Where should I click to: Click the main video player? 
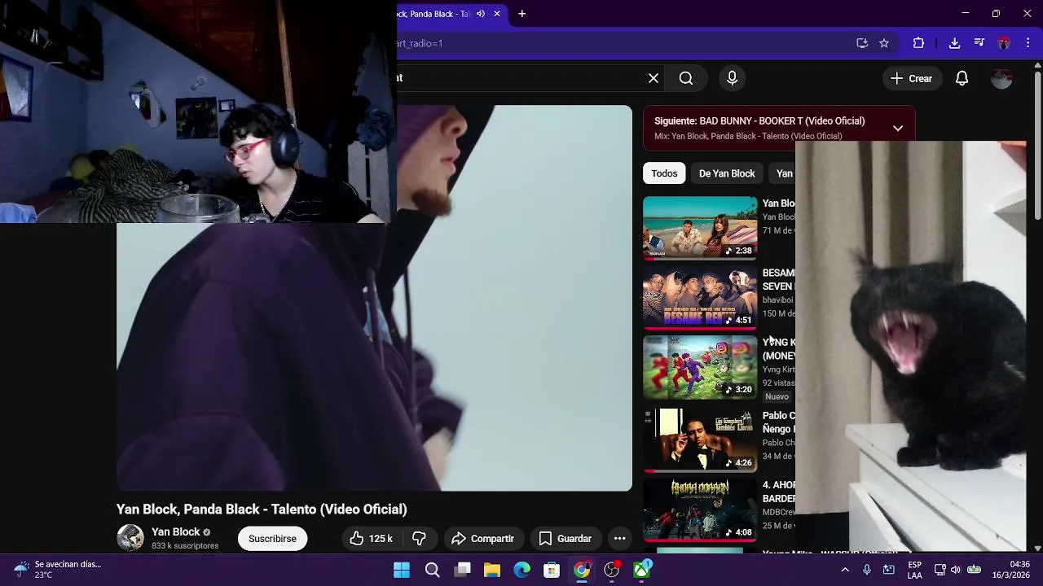tap(374, 298)
